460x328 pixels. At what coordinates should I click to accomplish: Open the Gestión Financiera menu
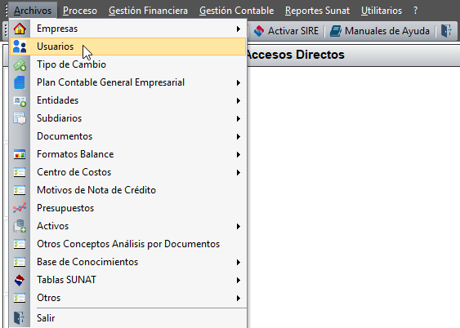(148, 11)
